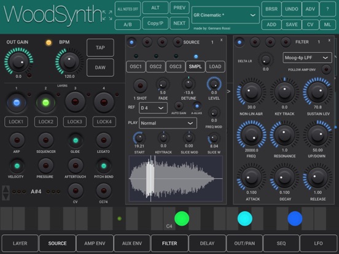Adjust the sample START knob
Viewport: 339px width, 254px height.
tap(139, 138)
